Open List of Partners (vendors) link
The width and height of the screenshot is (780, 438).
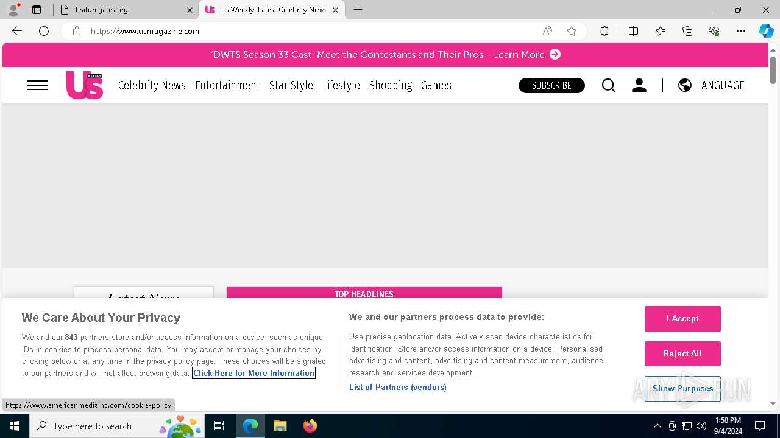[398, 387]
